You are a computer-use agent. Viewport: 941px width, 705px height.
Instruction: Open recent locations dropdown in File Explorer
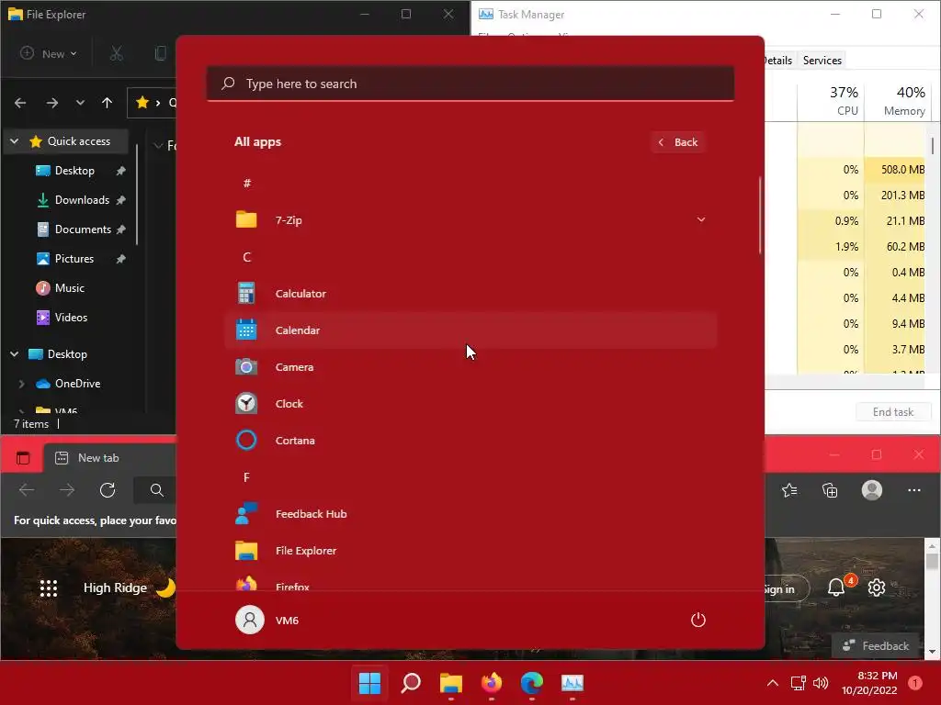(80, 103)
